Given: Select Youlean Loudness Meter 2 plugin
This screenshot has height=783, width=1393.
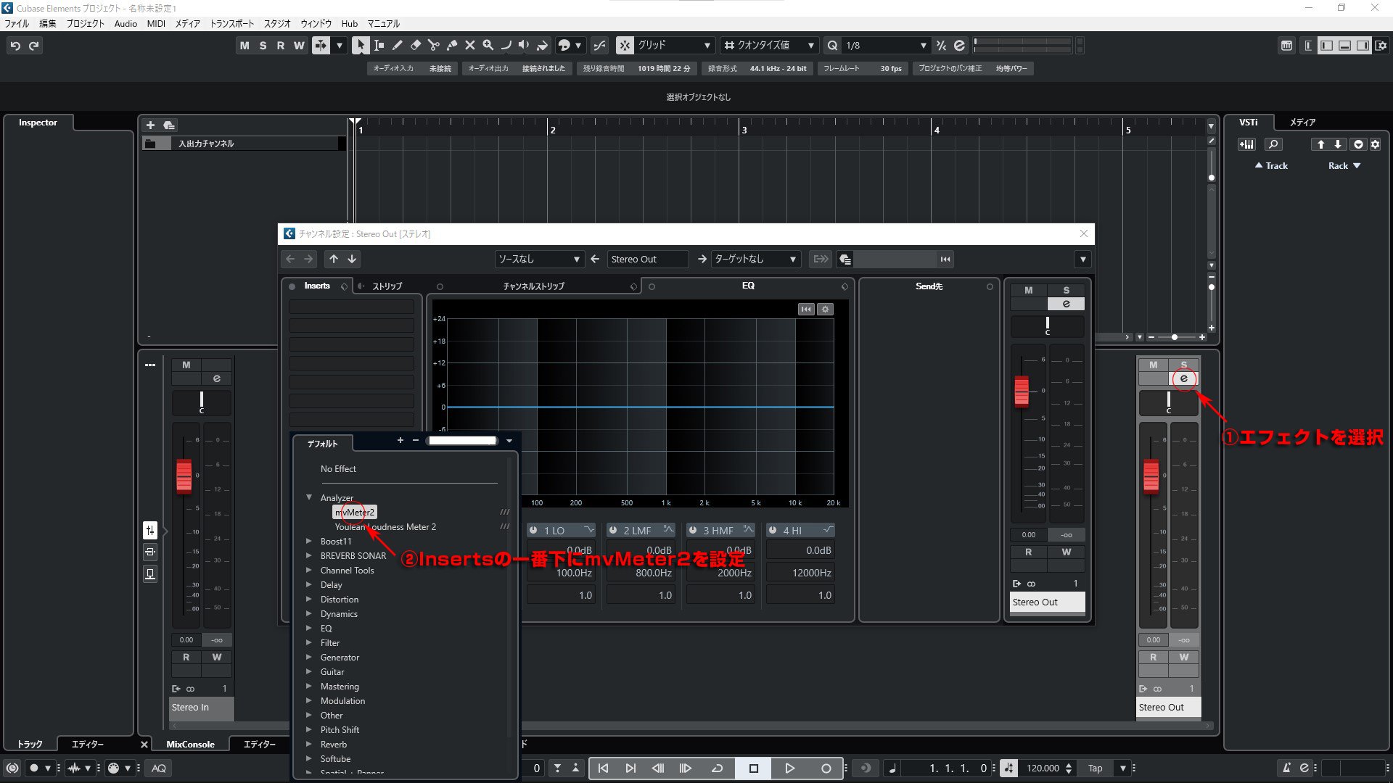Looking at the screenshot, I should coord(385,527).
